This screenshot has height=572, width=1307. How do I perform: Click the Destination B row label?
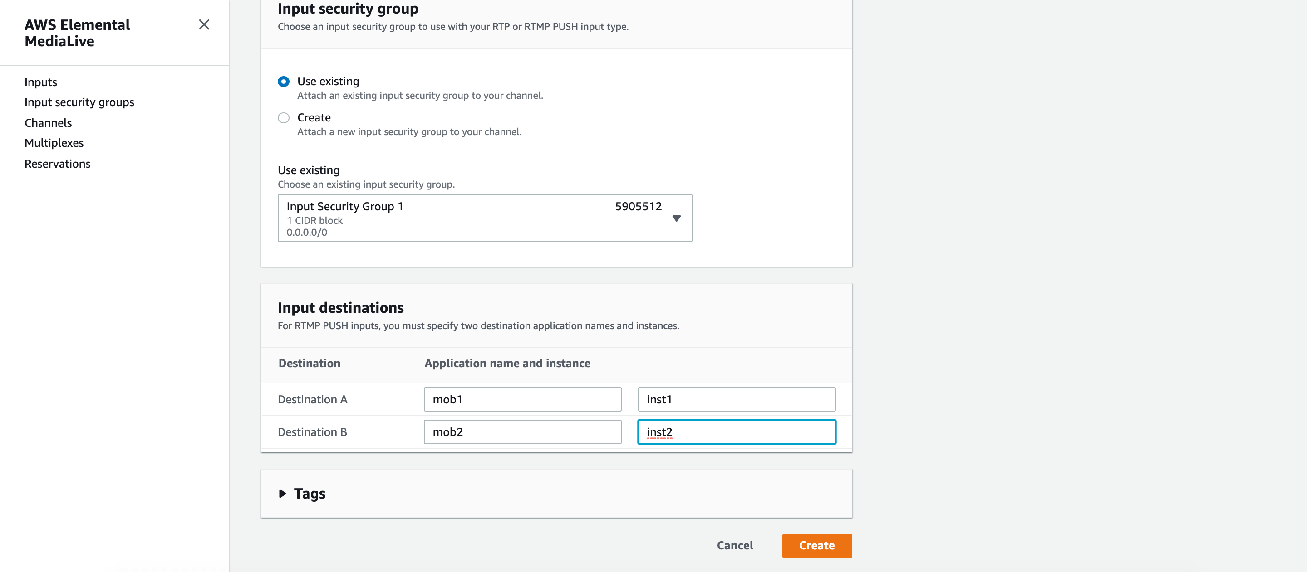[313, 432]
